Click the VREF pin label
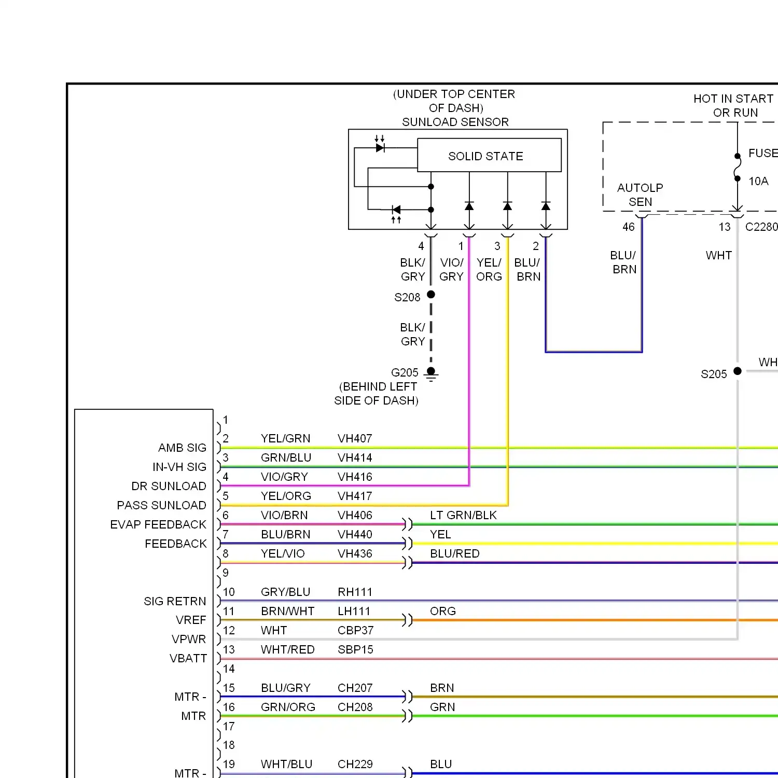778x778 pixels. (191, 620)
